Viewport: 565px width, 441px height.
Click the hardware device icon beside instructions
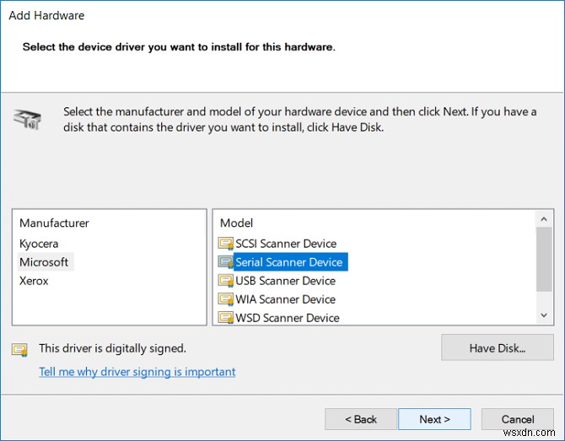tap(26, 119)
